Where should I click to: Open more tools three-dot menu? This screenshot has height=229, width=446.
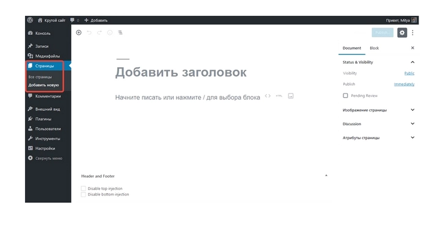tap(413, 33)
